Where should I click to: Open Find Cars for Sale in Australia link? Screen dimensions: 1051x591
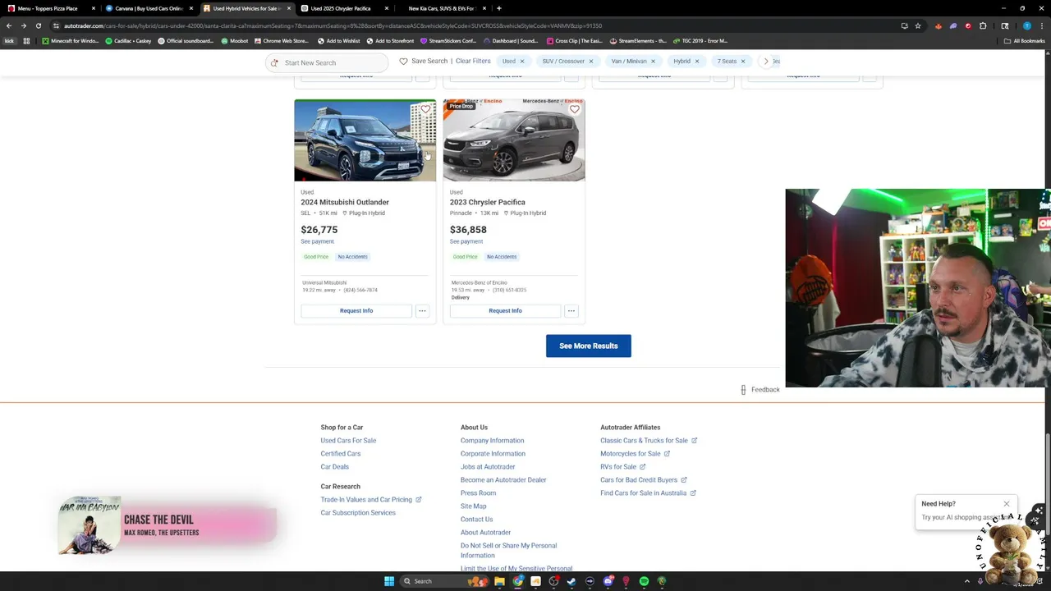648,493
